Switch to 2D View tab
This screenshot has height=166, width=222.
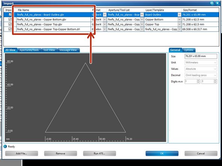point(10,50)
